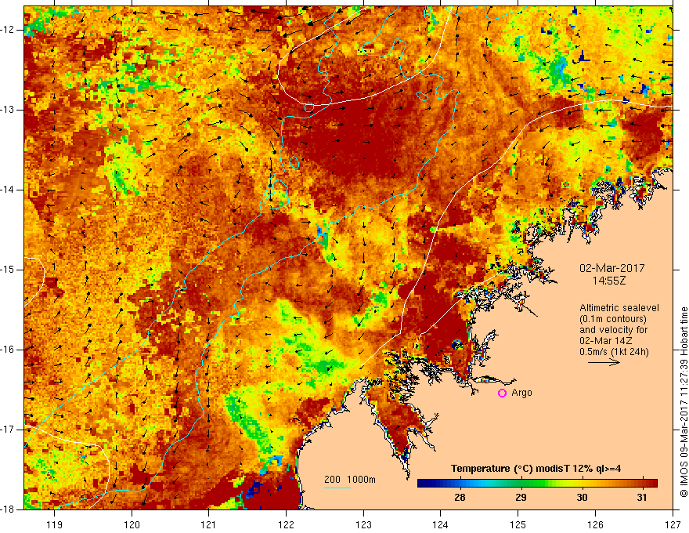Click latitude axis label -14
The width and height of the screenshot is (689, 533).
9,190
